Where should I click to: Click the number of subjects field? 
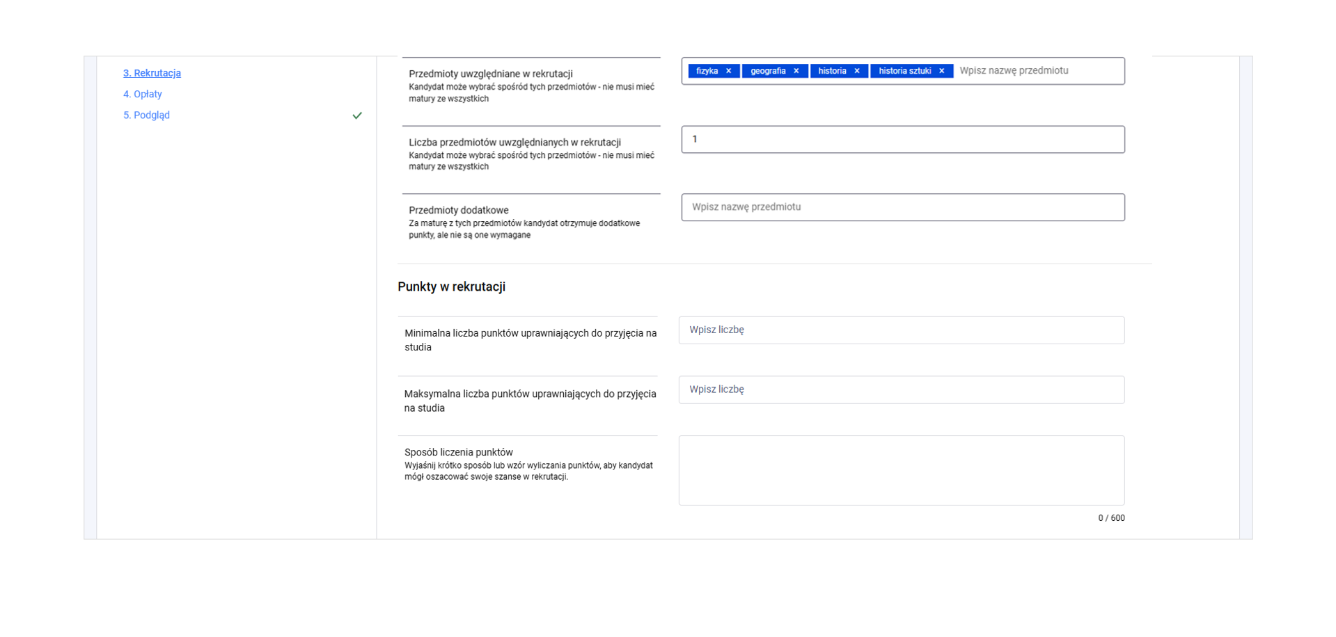(902, 140)
